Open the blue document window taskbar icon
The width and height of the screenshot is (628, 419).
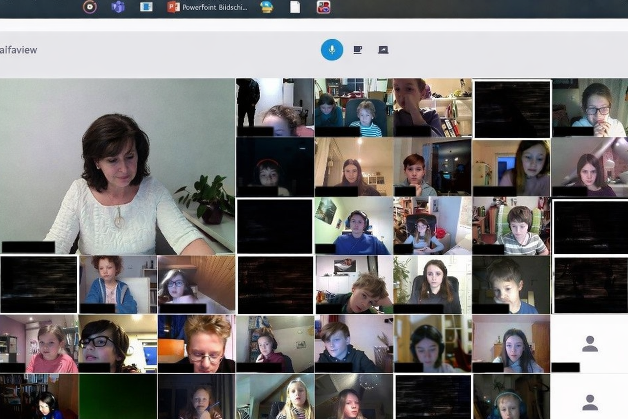coord(146,7)
